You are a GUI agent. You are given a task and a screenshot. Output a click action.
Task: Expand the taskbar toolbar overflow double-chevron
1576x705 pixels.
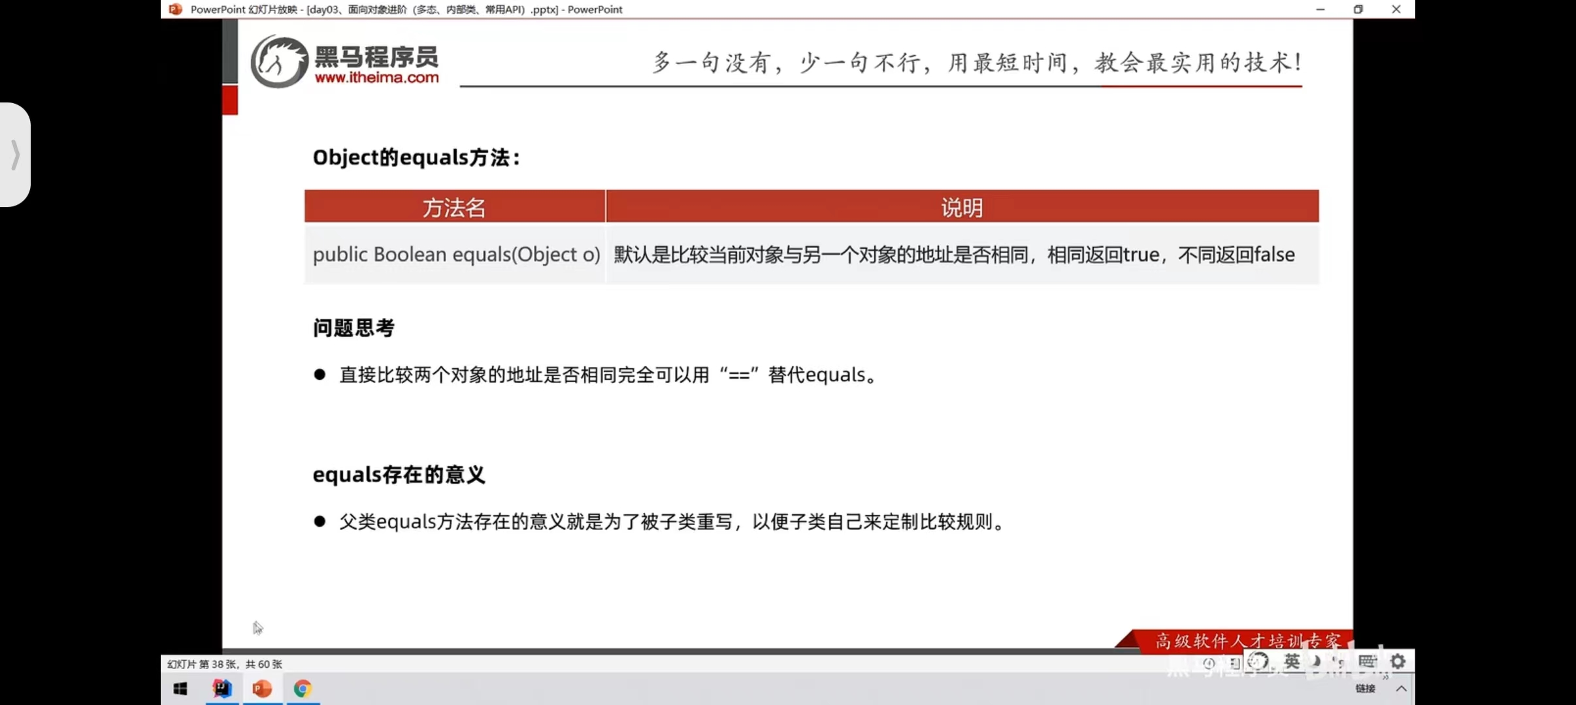click(x=1385, y=677)
